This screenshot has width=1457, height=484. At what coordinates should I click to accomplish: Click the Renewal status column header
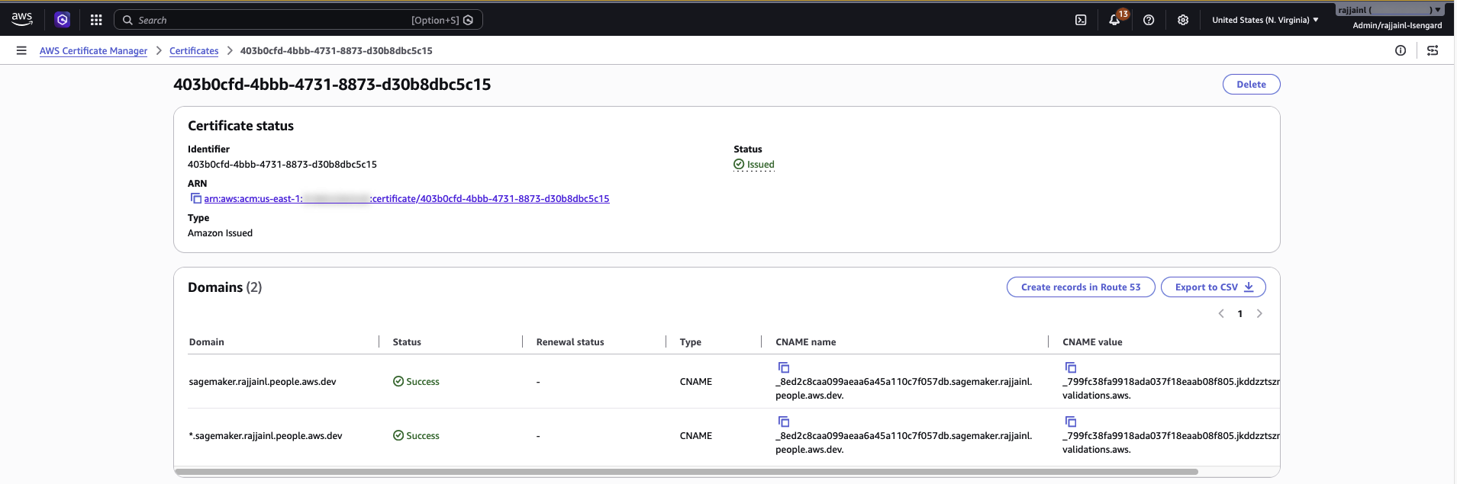[x=570, y=341]
